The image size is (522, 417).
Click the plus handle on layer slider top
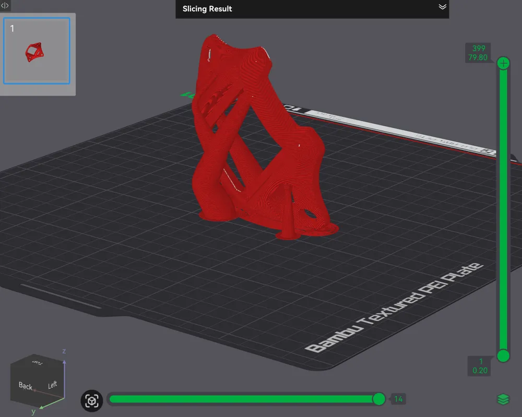click(503, 63)
